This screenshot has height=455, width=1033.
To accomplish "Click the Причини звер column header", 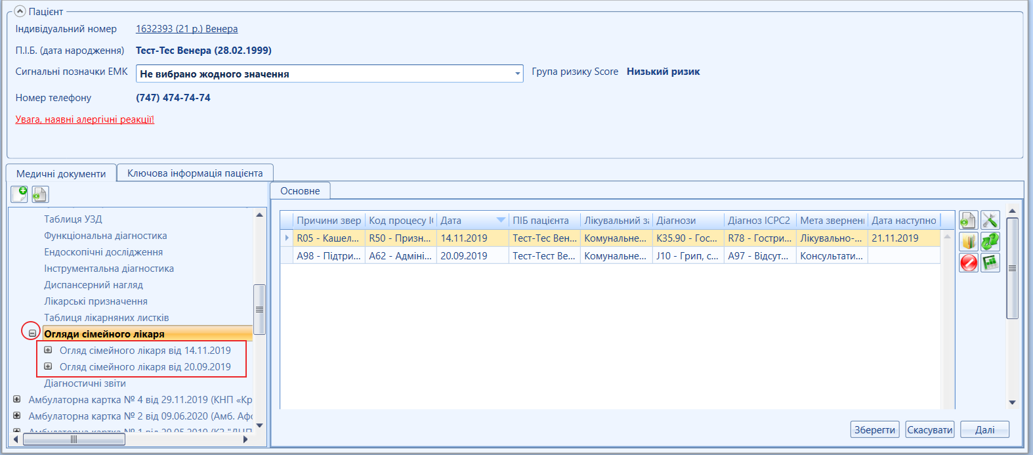I will [329, 221].
